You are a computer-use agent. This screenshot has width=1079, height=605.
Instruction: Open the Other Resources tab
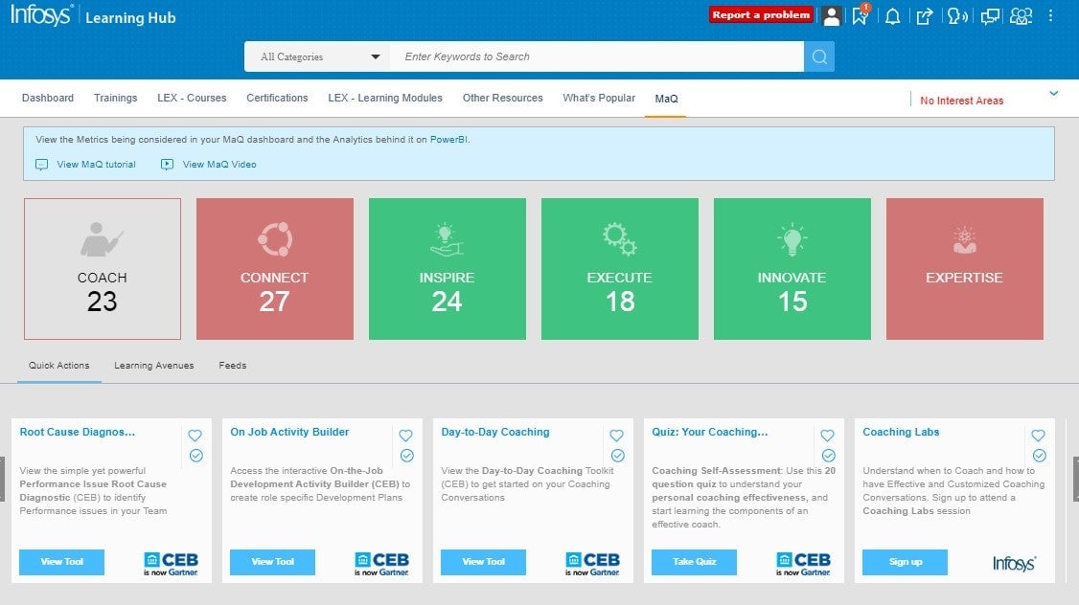503,99
